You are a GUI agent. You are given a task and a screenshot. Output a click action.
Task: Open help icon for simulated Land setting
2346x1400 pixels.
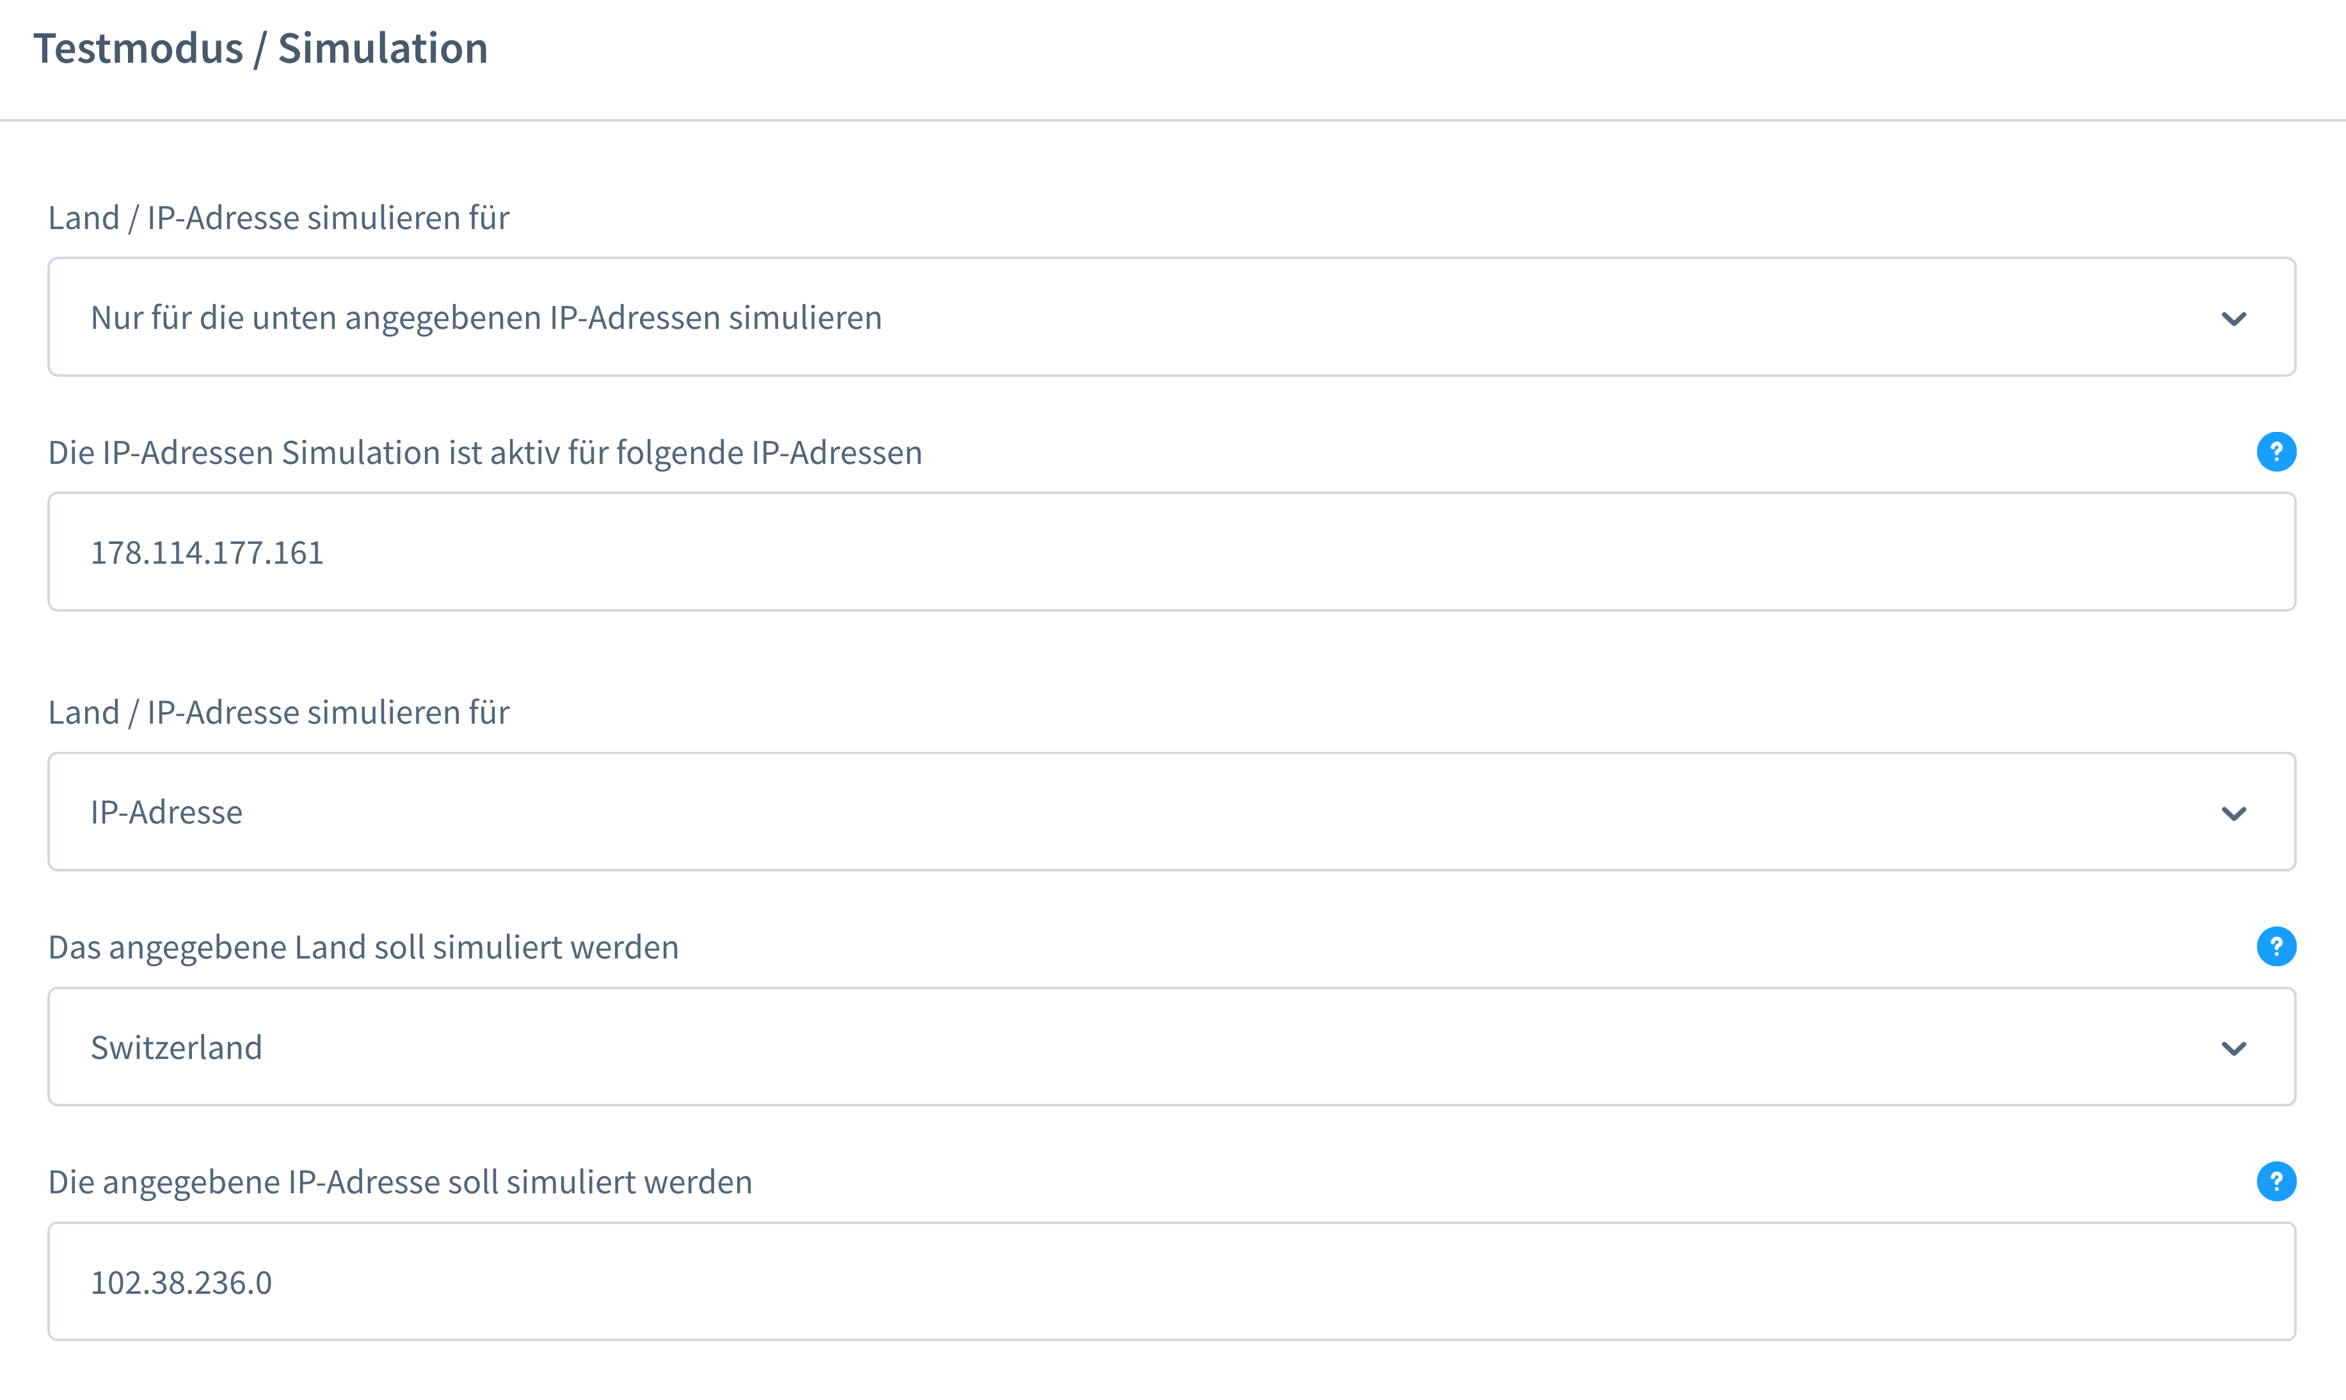2275,946
